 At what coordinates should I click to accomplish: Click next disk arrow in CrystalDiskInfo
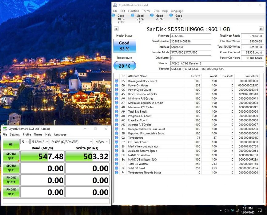coord(261,29)
